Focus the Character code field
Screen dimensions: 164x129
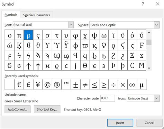click(108, 98)
